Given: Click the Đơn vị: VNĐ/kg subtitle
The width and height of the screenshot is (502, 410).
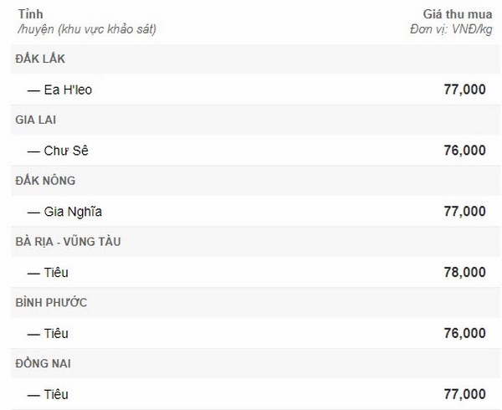Looking at the screenshot, I should click(x=451, y=29).
